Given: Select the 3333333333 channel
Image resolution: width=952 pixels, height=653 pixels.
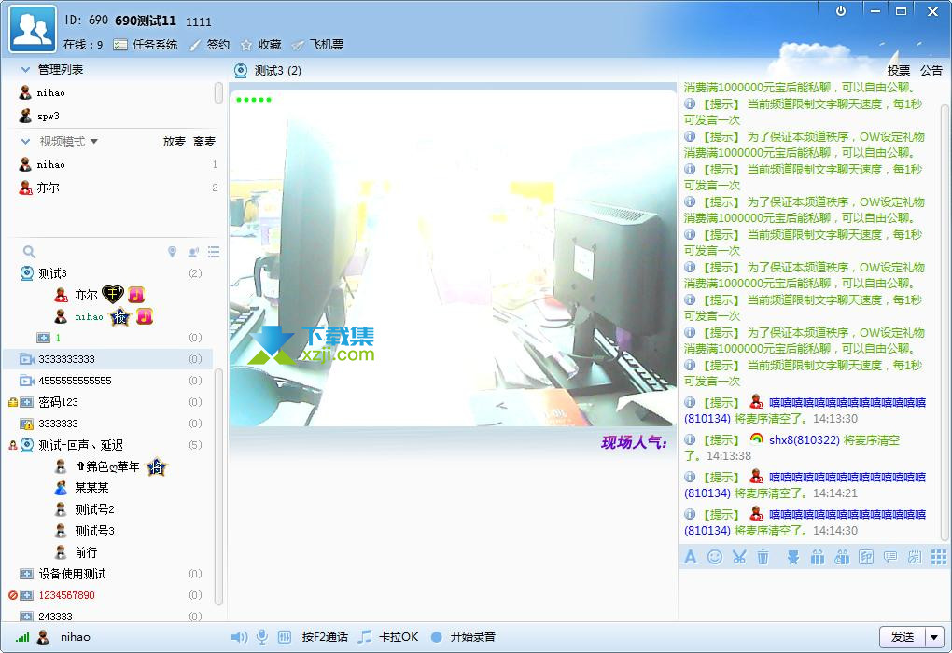Looking at the screenshot, I should [x=108, y=358].
